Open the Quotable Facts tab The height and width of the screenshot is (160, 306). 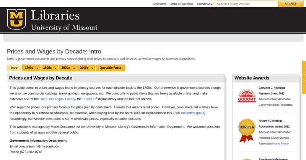click(110, 68)
